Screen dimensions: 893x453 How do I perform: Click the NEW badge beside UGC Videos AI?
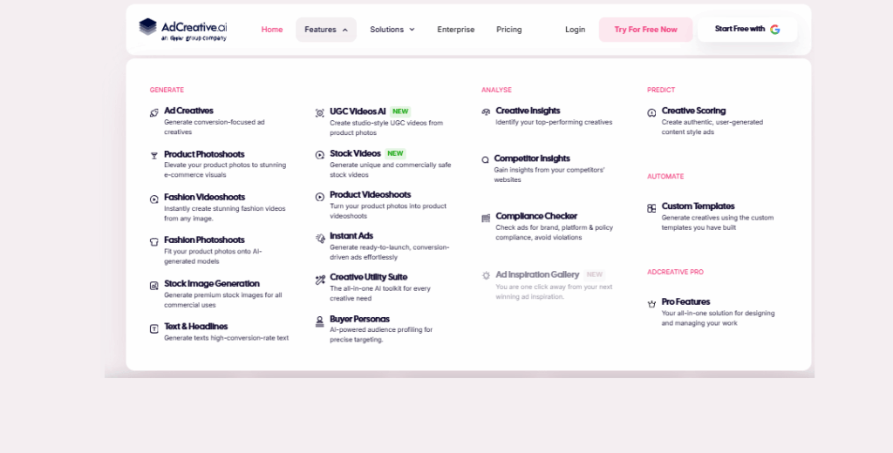point(400,112)
